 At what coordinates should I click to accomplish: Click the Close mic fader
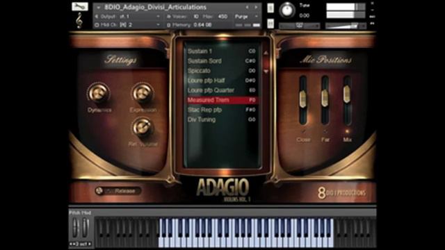(x=303, y=99)
